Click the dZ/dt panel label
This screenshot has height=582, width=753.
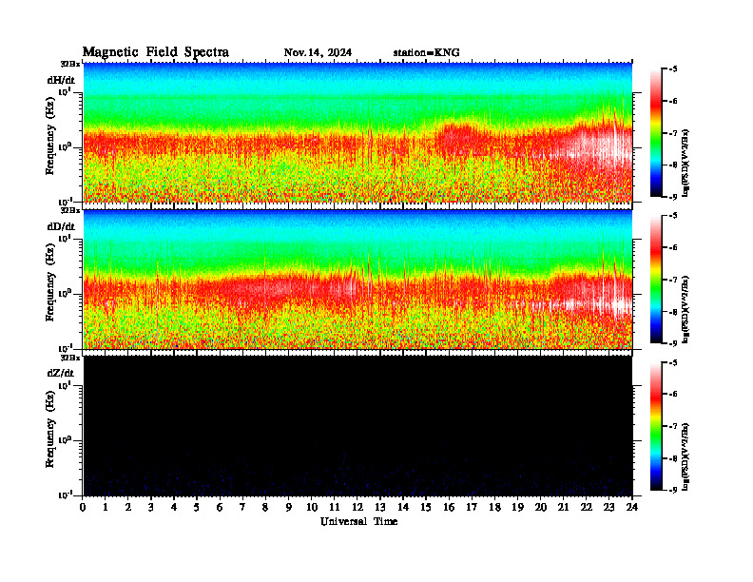tap(61, 373)
